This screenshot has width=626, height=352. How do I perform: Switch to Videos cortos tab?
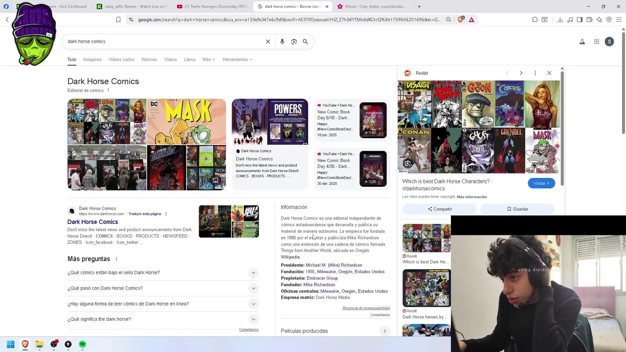click(x=121, y=60)
